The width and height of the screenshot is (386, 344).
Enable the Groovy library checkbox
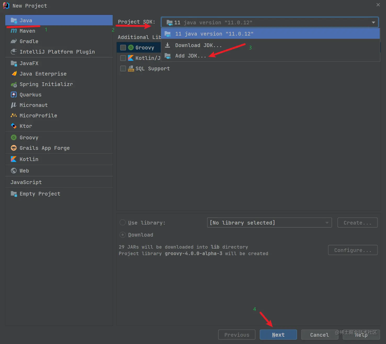click(x=123, y=48)
